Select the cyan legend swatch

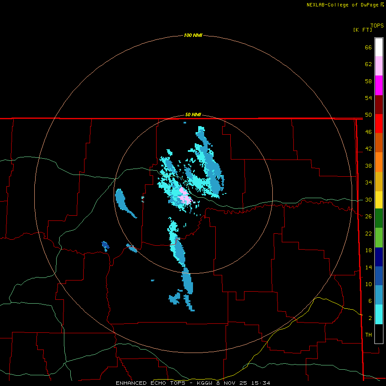379,314
